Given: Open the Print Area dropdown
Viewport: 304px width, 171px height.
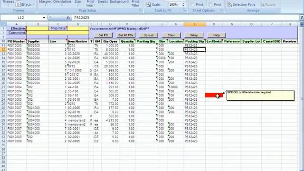Looking at the screenshot, I should pyautogui.click(x=90, y=3).
